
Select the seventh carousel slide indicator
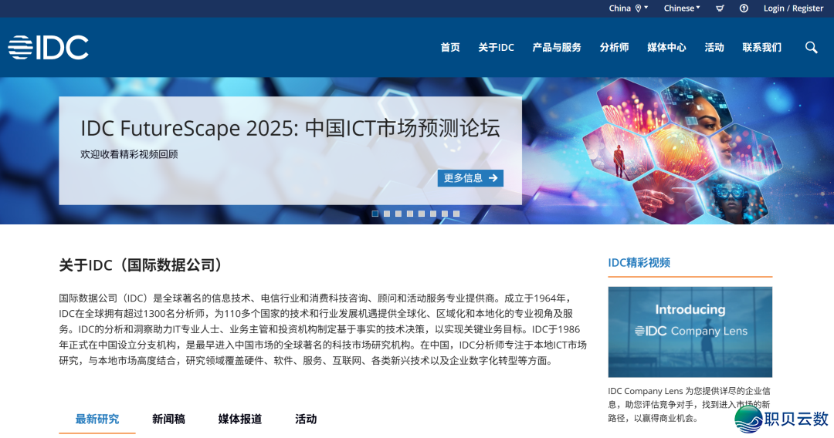click(x=445, y=214)
